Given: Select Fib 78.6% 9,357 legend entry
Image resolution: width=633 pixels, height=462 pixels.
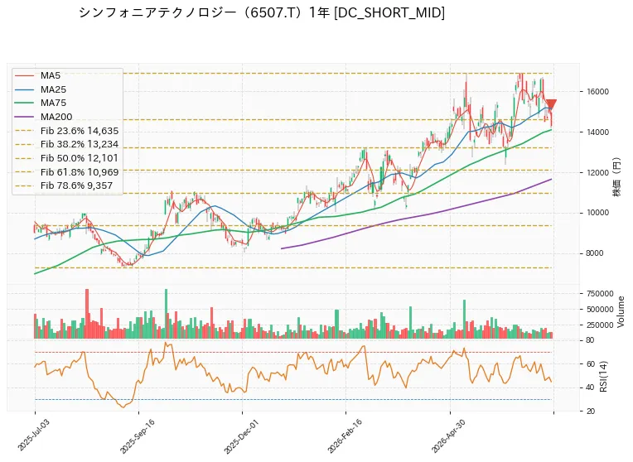Looking at the screenshot, I should (64, 185).
